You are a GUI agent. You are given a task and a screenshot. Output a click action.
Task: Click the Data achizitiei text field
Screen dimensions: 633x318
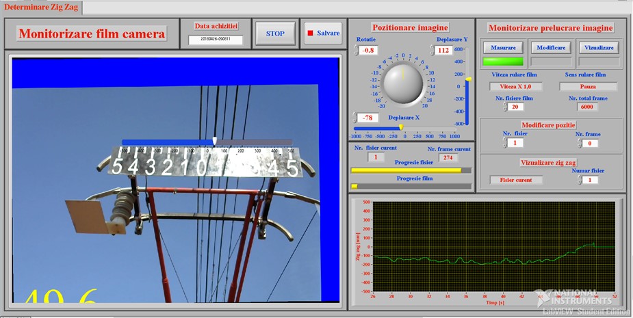click(x=216, y=40)
